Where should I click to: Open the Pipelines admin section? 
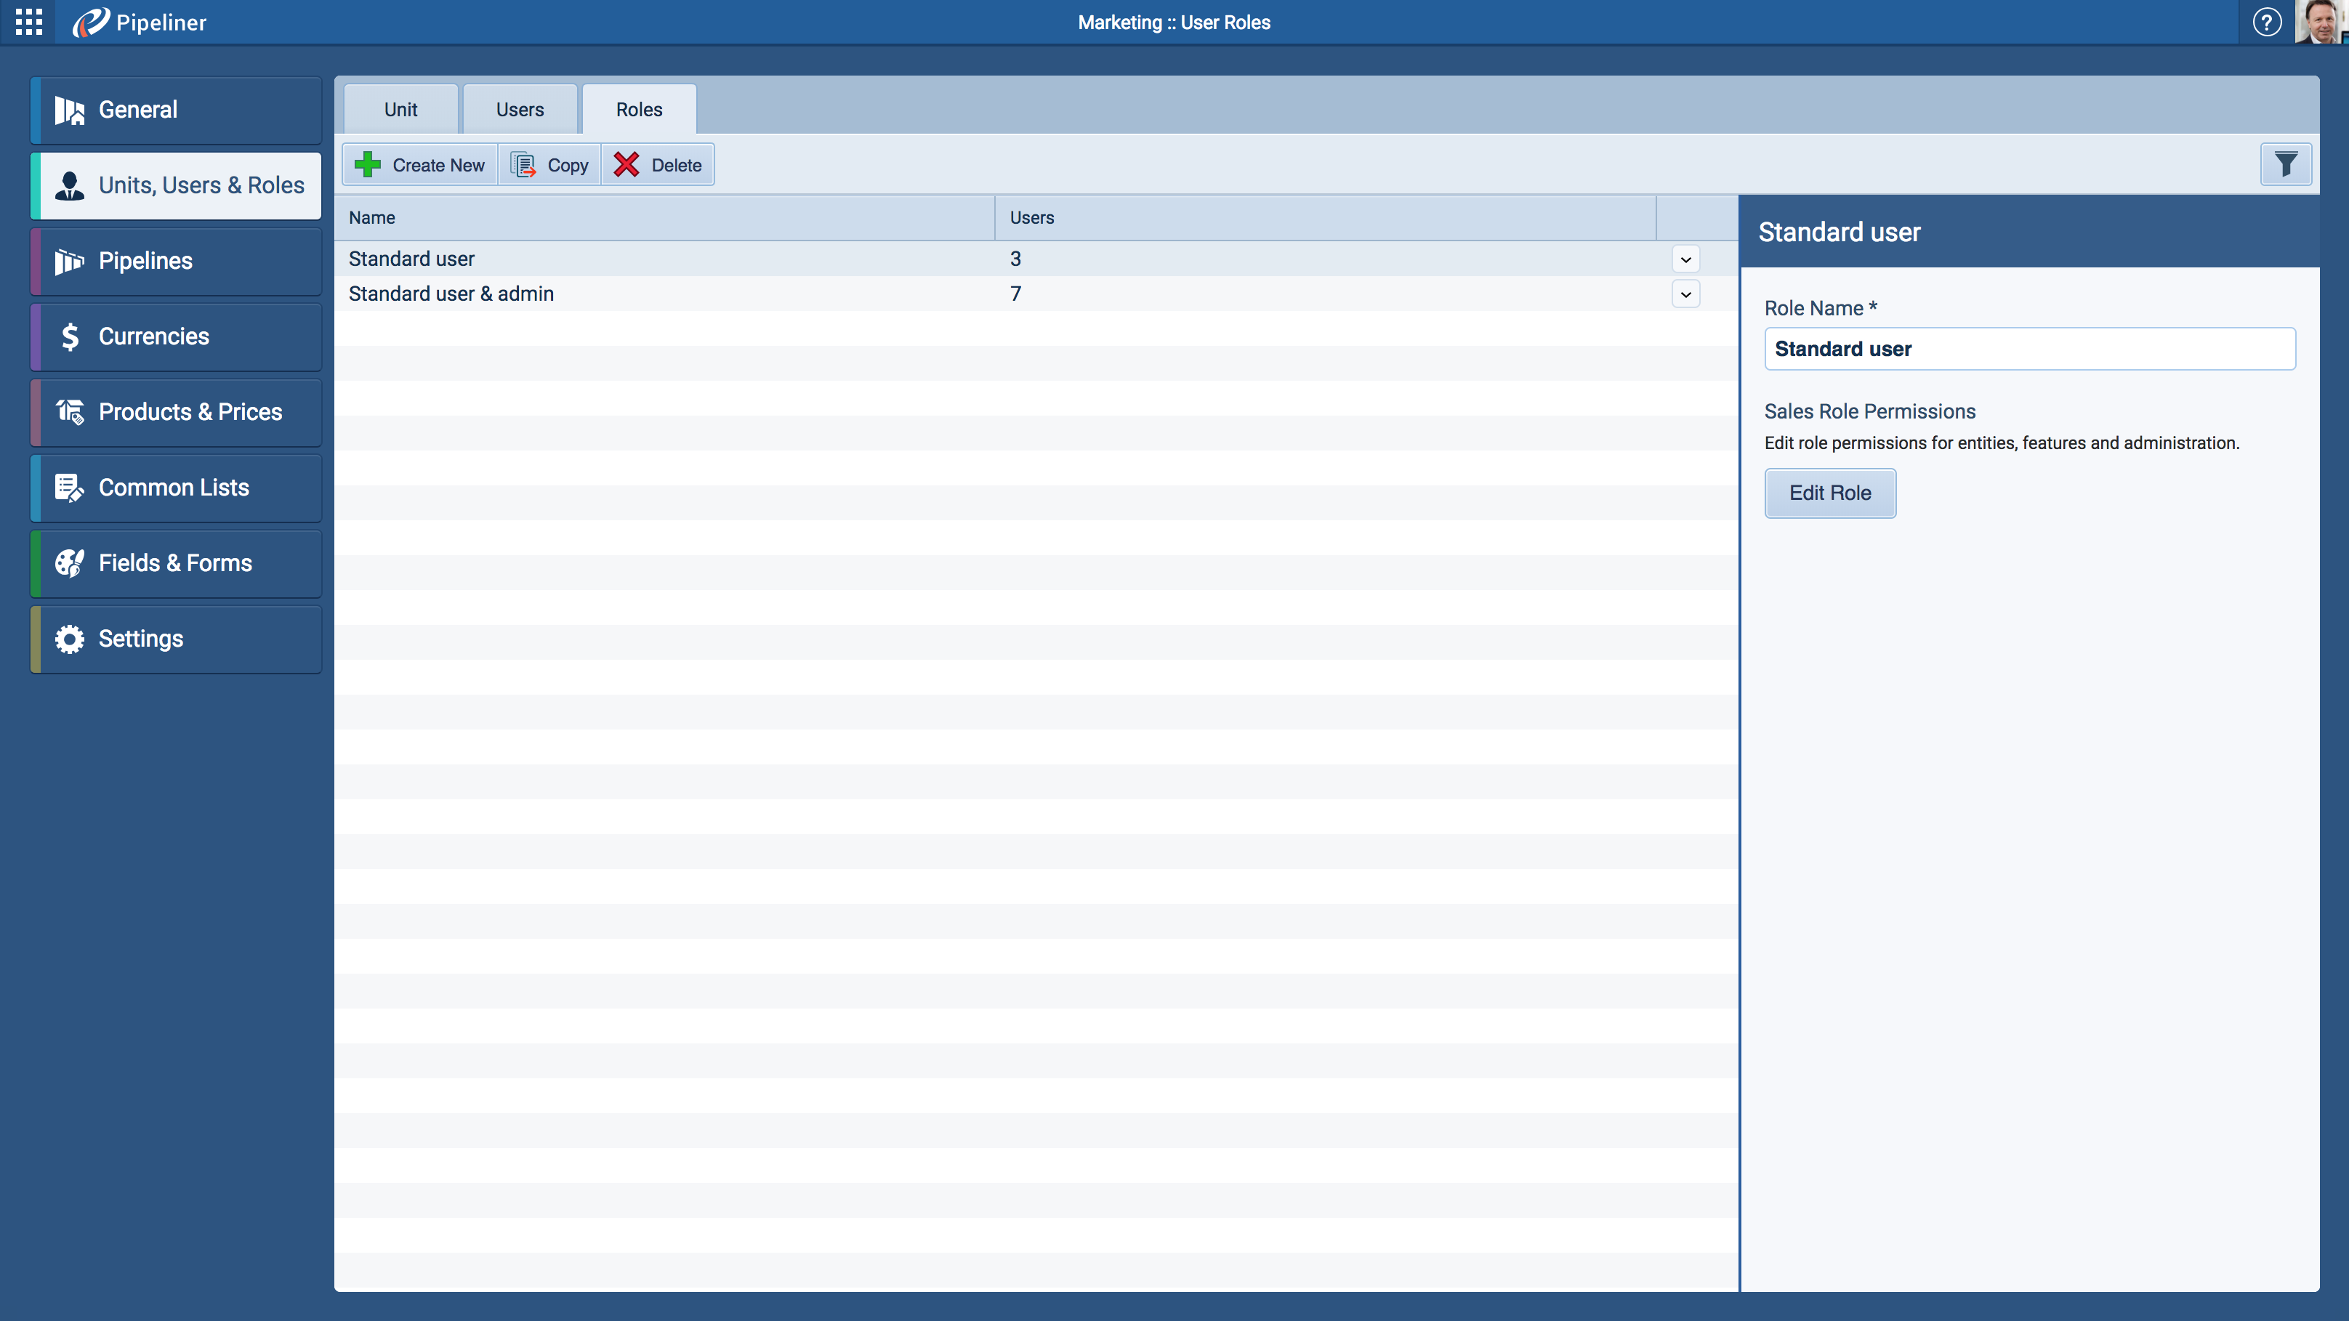(x=176, y=262)
